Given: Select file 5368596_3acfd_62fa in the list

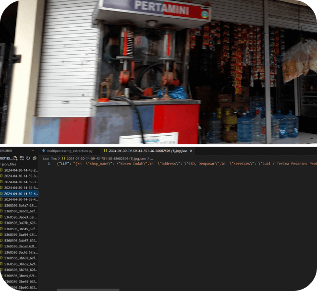Looking at the screenshot, I should [x=21, y=252].
